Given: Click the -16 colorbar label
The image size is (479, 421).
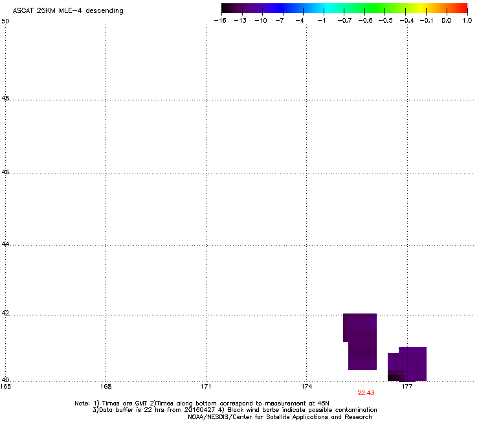Looking at the screenshot, I should click(x=220, y=21).
